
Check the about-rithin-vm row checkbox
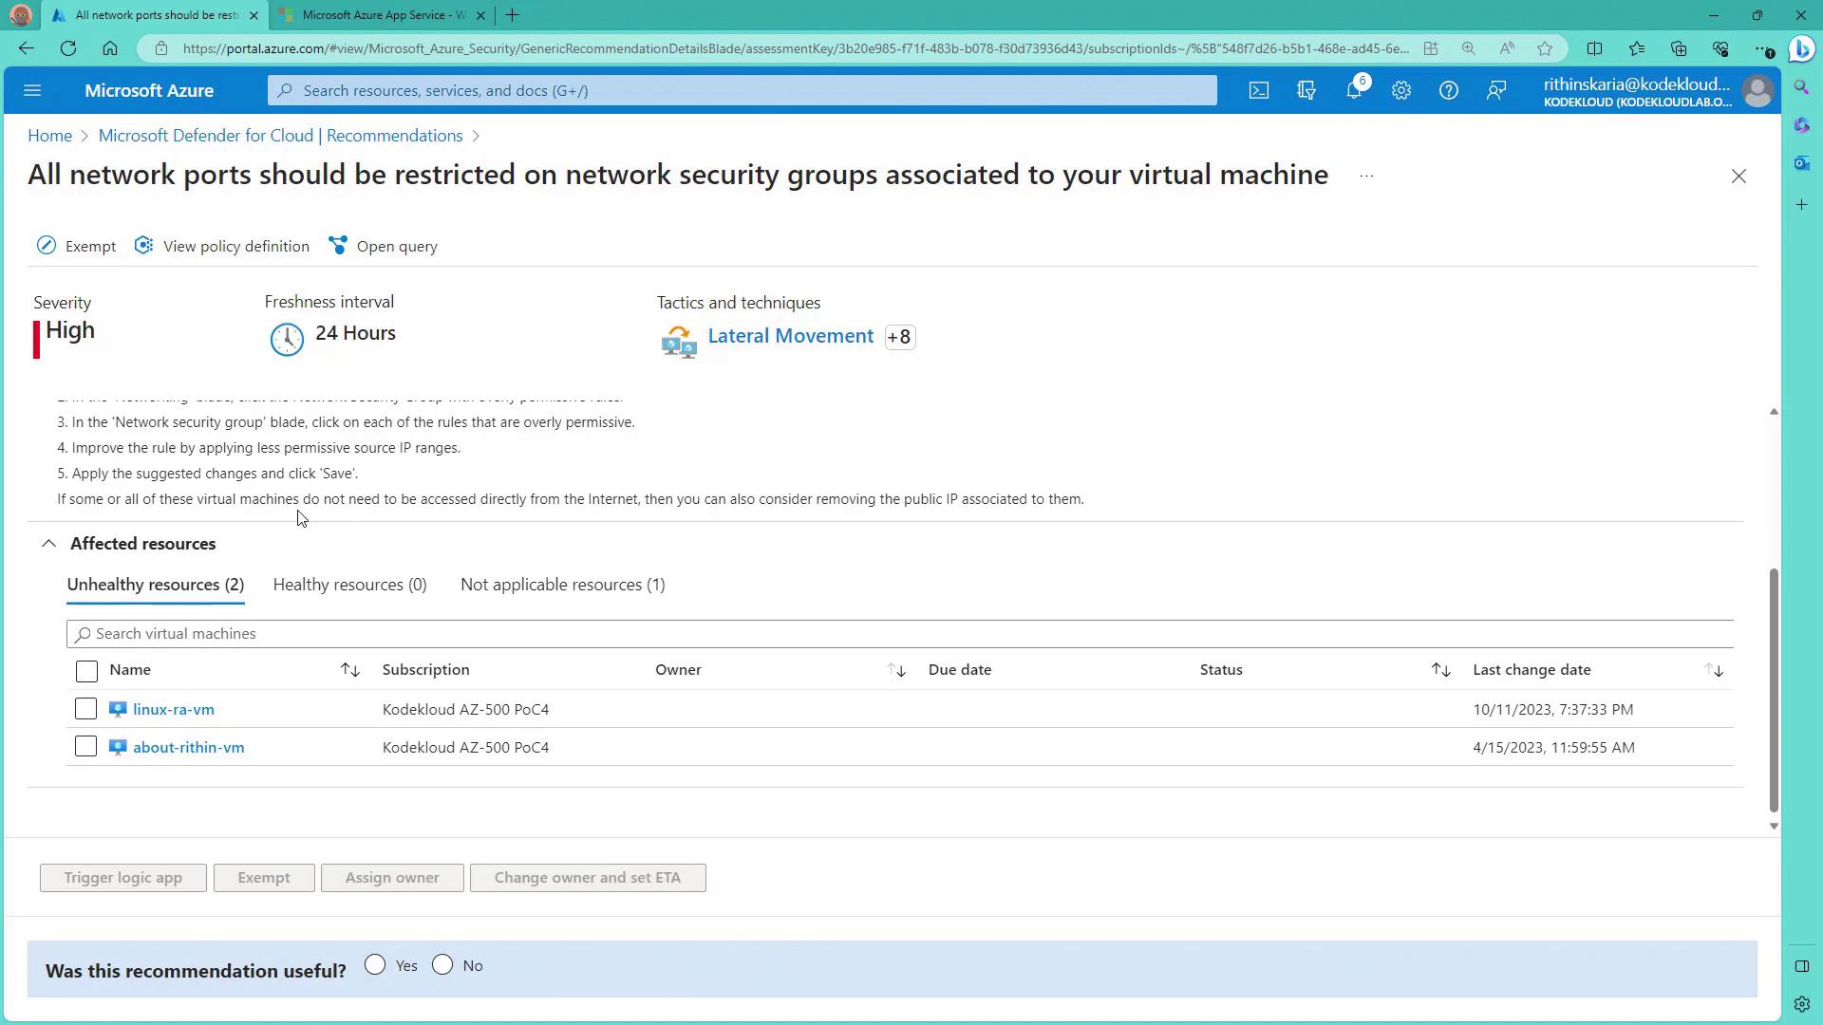(85, 747)
